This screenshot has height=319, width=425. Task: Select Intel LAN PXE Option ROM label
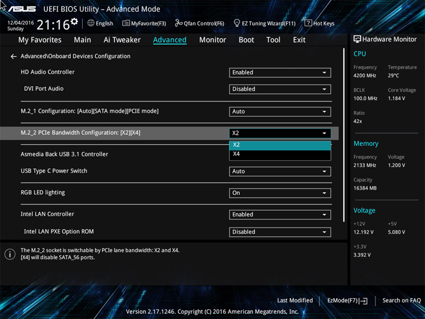coord(59,232)
